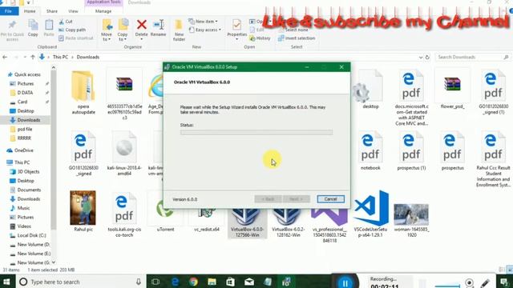Click Pin to Quick access icon
This screenshot has width=513, height=288.
tap(12, 30)
